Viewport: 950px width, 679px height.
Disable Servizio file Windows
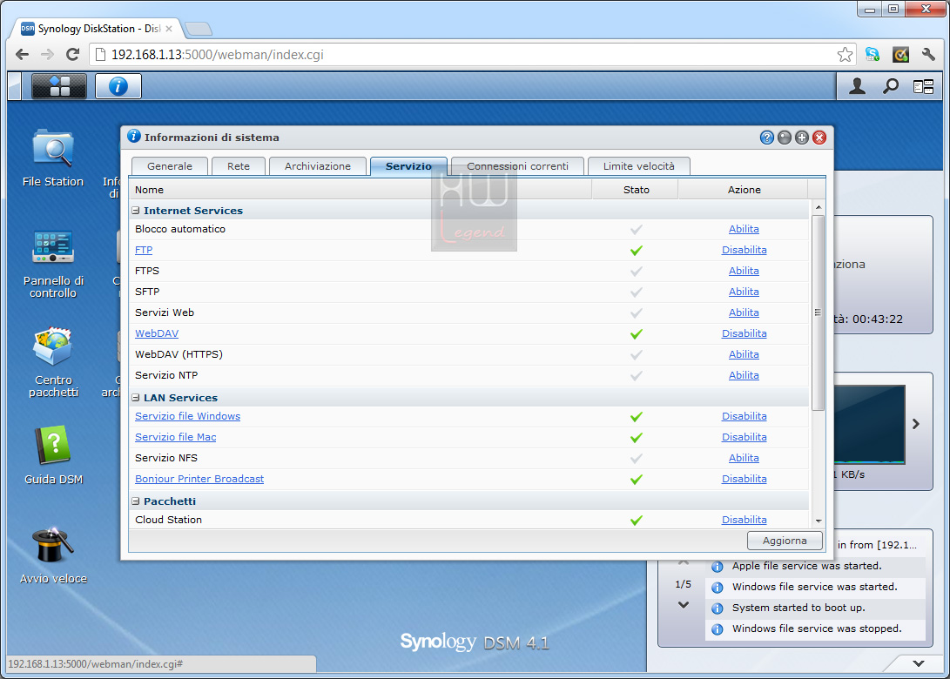coord(744,416)
